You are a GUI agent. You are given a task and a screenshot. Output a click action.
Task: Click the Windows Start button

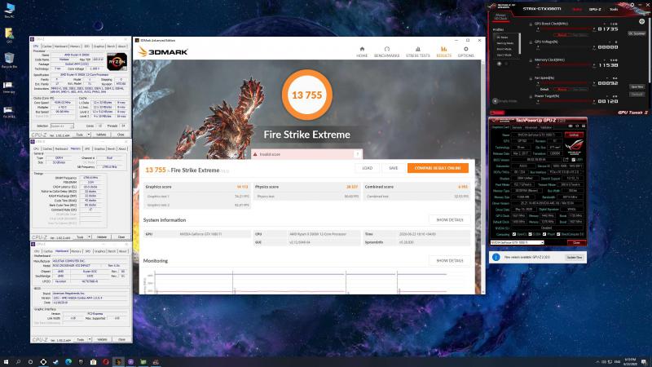point(6,361)
